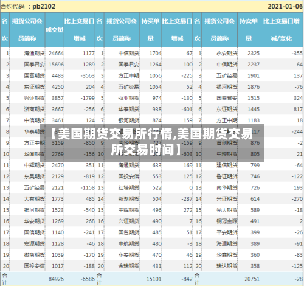
Task: Click short position value 1183
Action: 254,120
